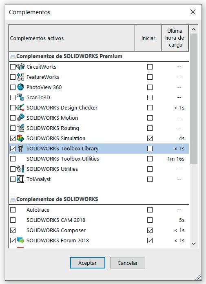Select the SOLIDWORKS Simulation colored cube icon
Screen dimensions: 206x284
coord(20,138)
